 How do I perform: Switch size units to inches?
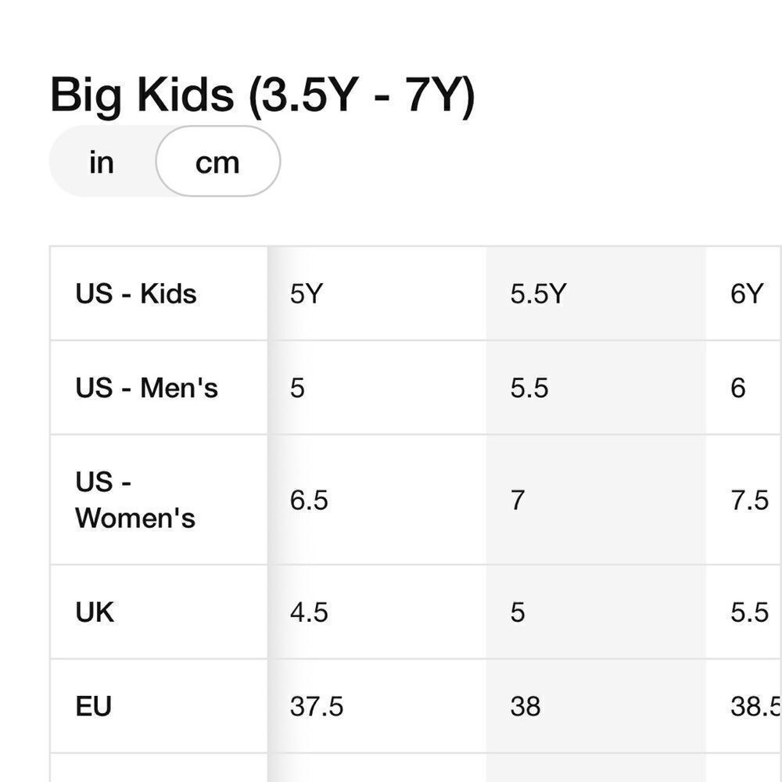click(102, 162)
